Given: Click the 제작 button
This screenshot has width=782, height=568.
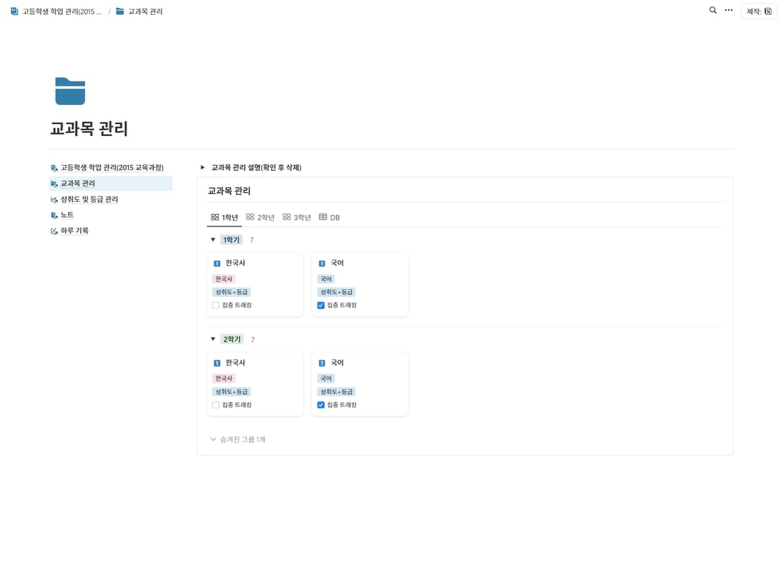Looking at the screenshot, I should 759,12.
